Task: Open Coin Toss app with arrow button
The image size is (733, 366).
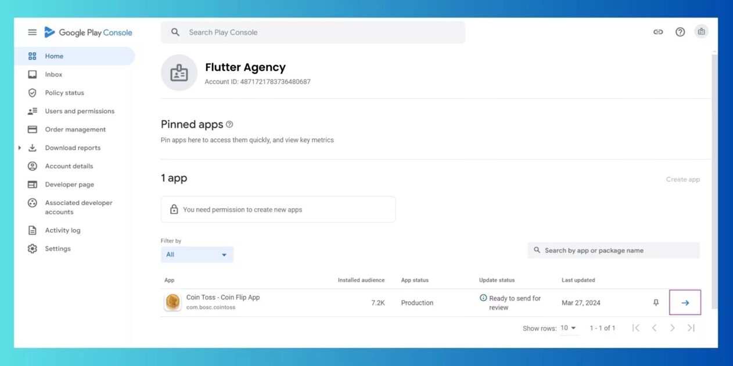Action: point(685,303)
